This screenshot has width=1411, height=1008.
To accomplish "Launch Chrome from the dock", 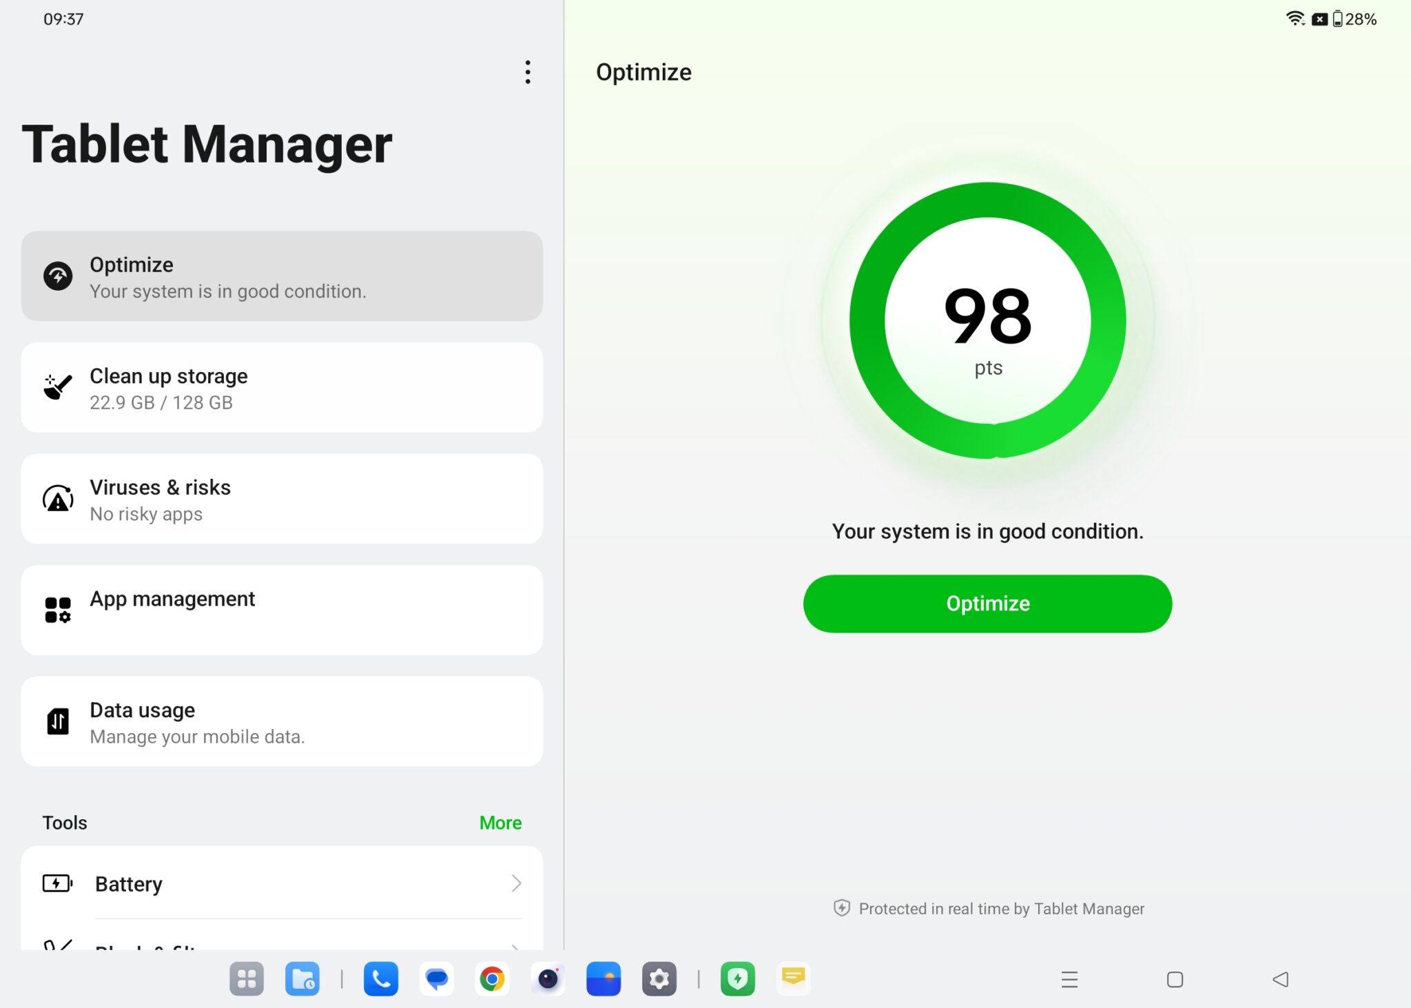I will 492,978.
